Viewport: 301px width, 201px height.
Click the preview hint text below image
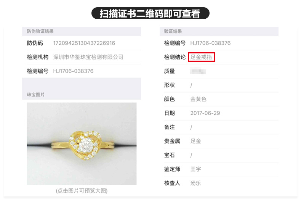(82, 191)
